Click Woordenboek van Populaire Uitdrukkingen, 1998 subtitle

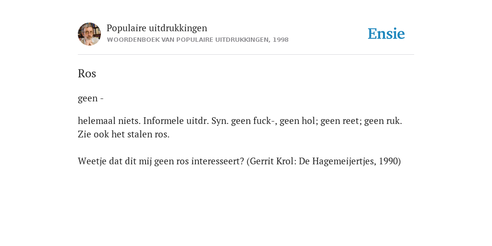(197, 40)
